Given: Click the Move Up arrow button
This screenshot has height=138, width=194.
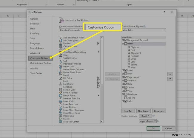Looking at the screenshot, I should point(170,74).
